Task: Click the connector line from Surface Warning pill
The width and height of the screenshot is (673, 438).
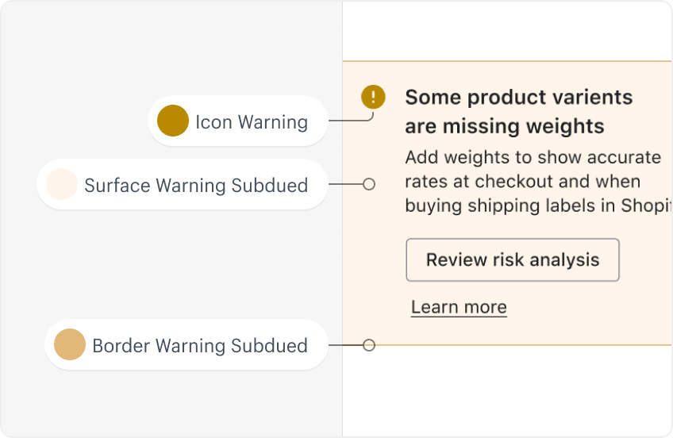Action: click(x=345, y=184)
